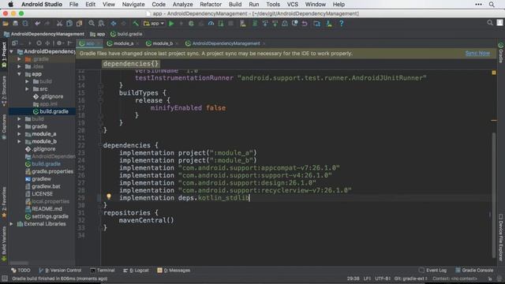Click the Git branch status widget
This screenshot has height=284, width=505.
[x=410, y=278]
